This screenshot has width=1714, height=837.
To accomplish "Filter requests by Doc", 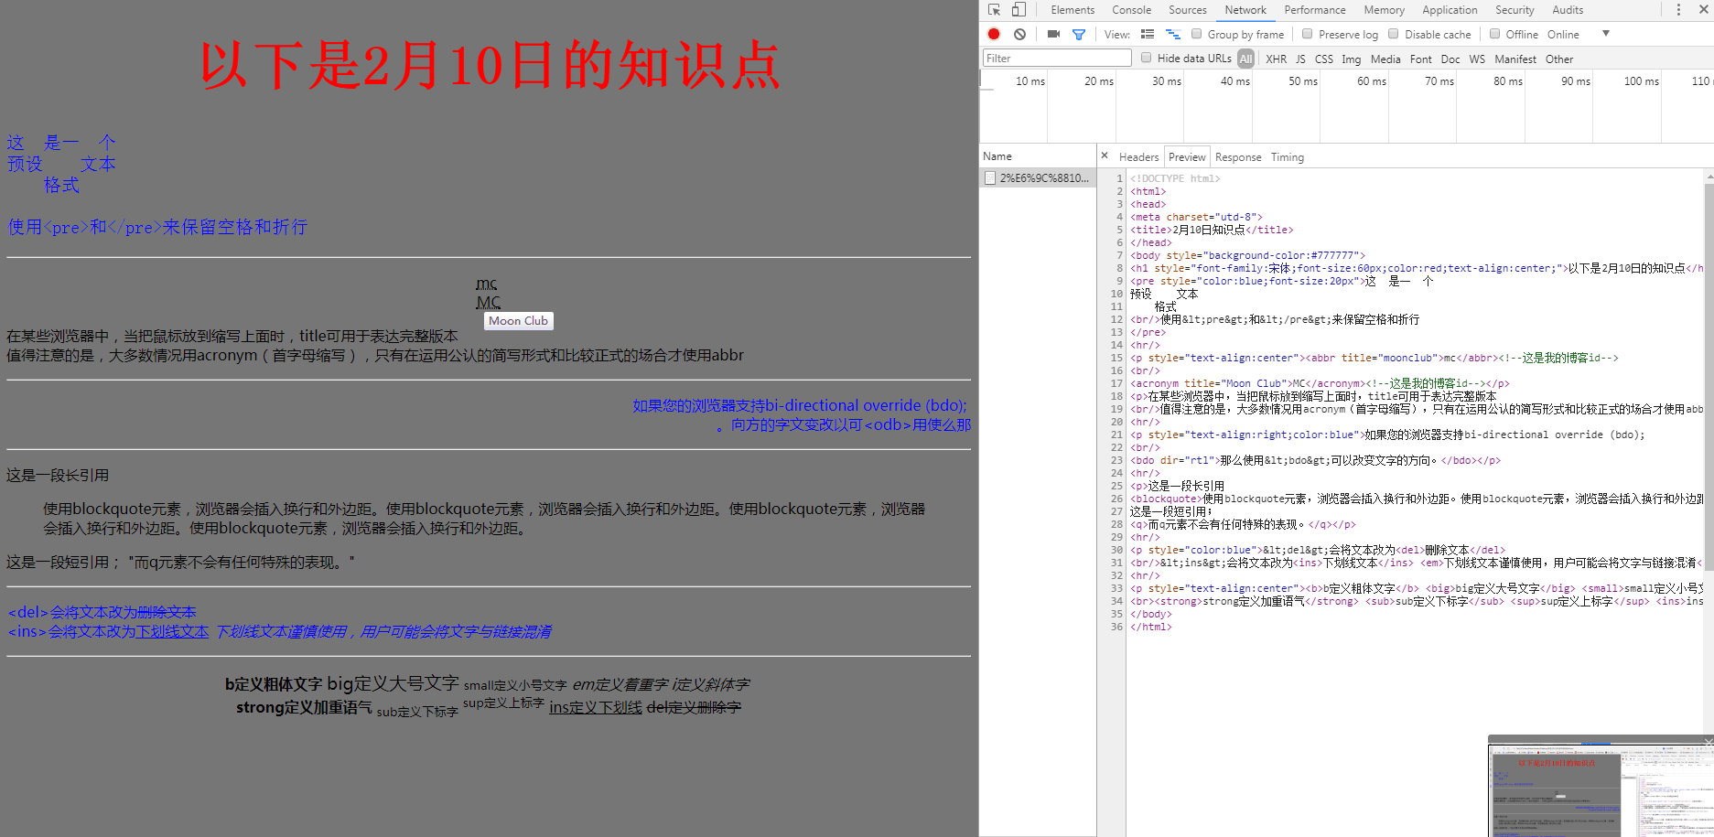I will click(x=1450, y=59).
